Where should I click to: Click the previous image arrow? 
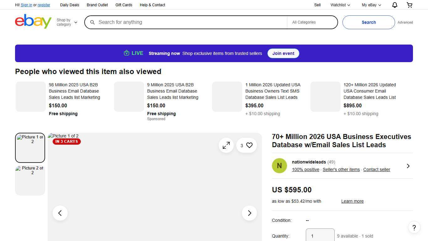click(60, 213)
